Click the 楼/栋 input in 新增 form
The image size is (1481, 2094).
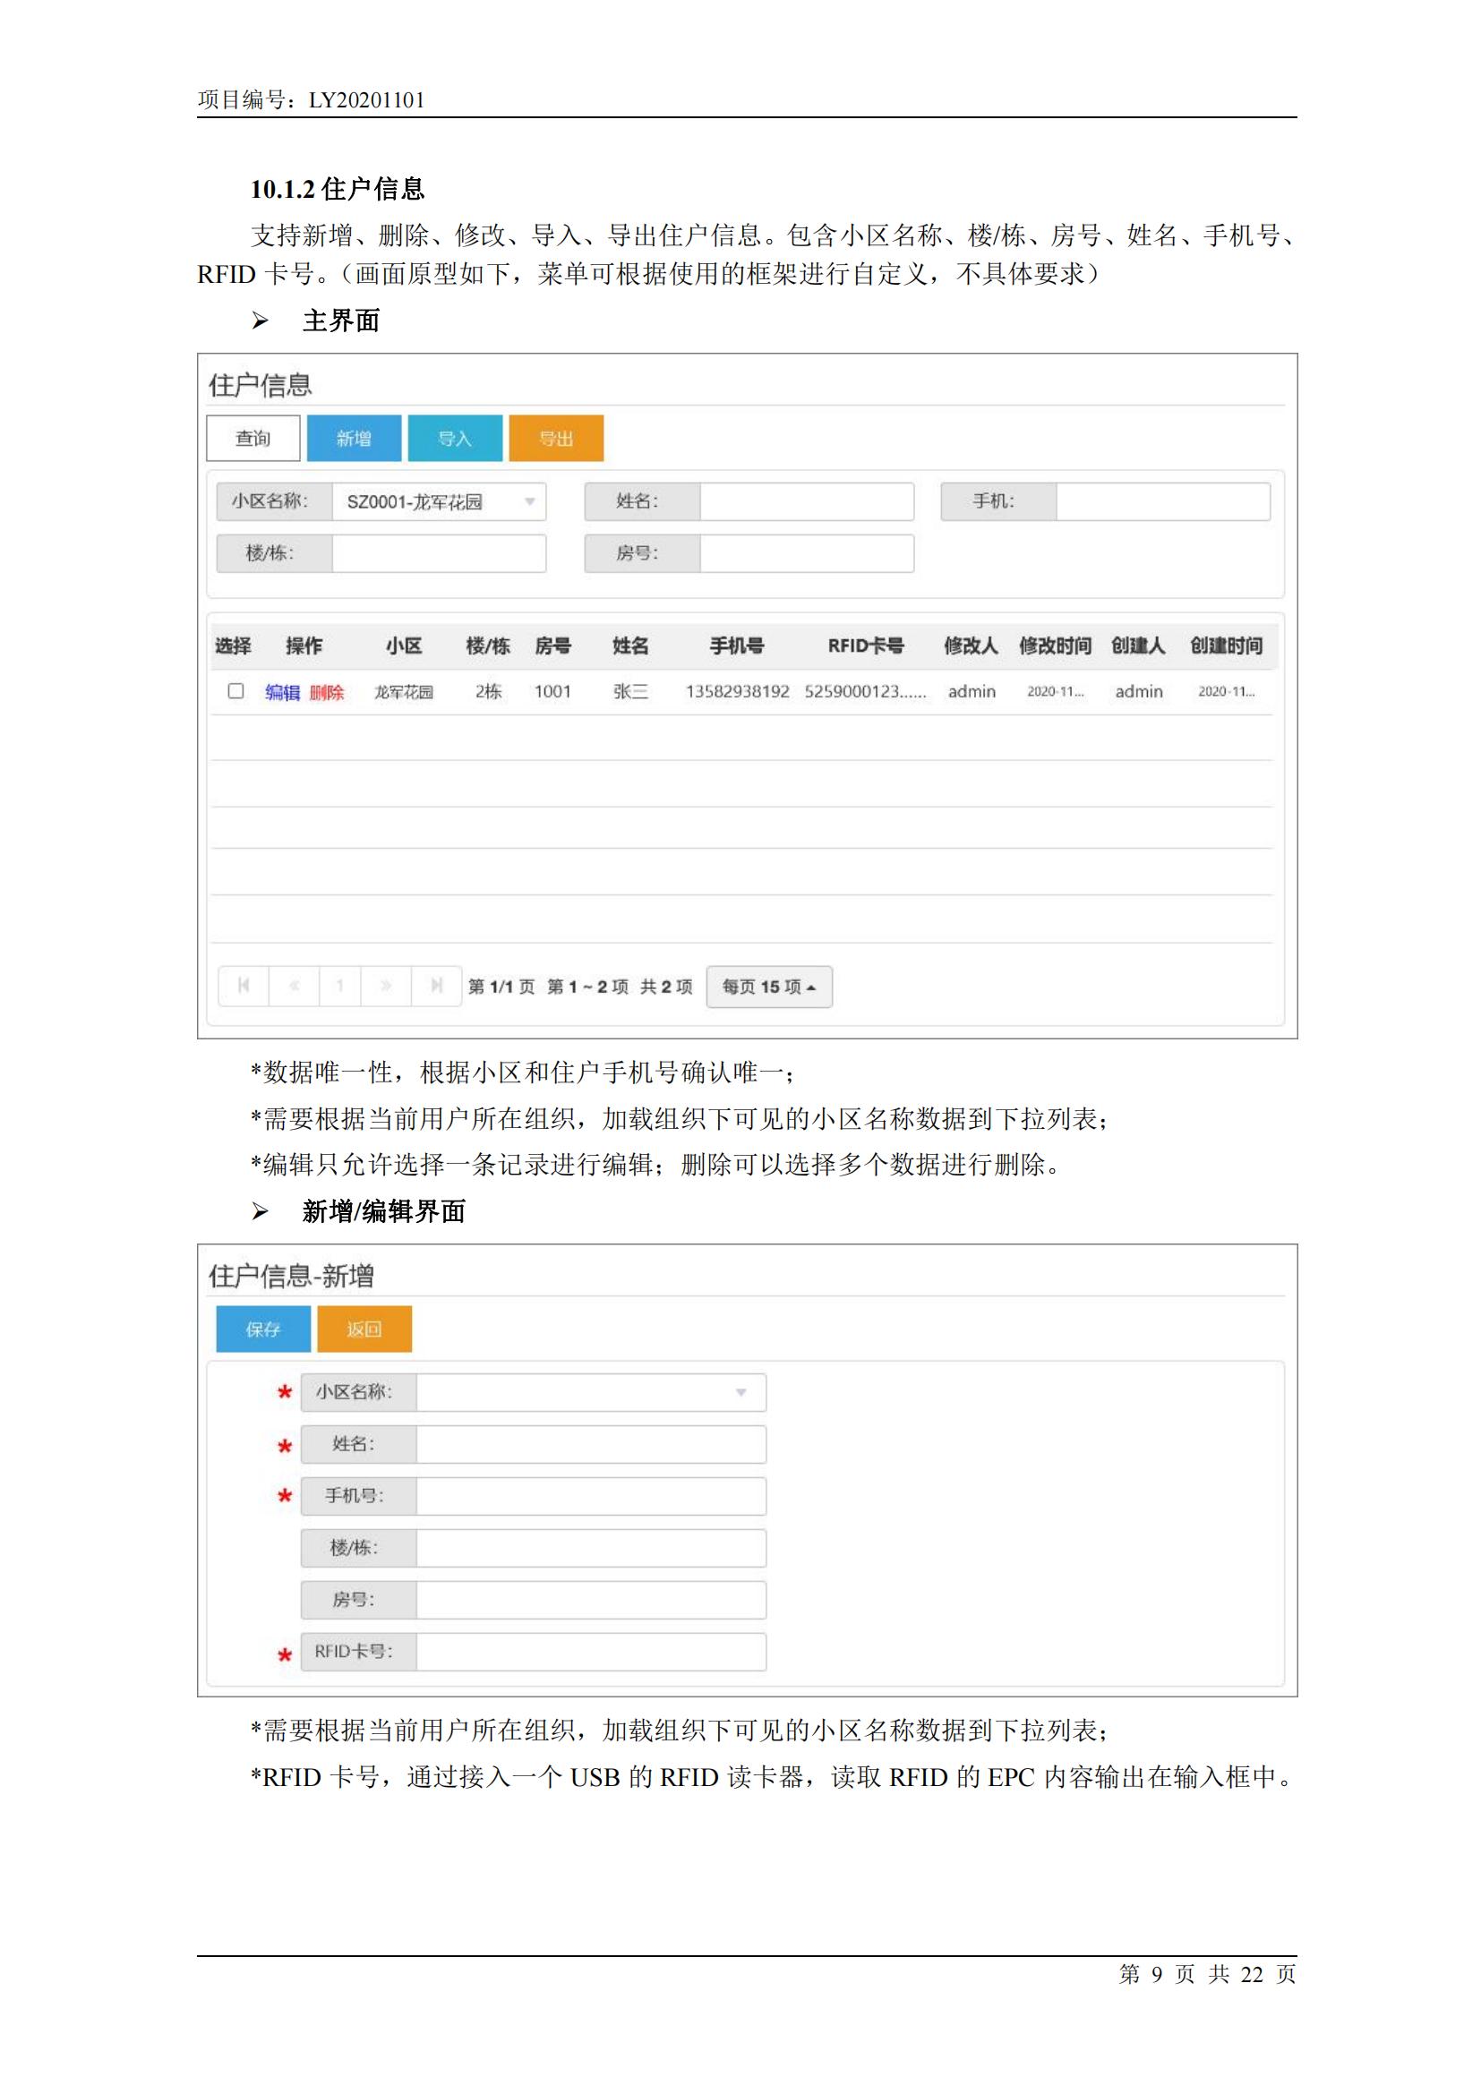tap(591, 1549)
